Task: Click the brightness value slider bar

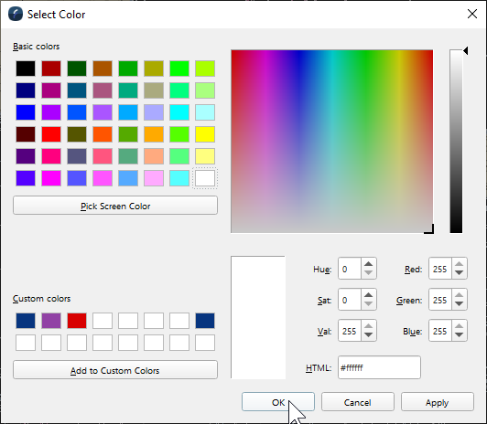Action: point(456,142)
